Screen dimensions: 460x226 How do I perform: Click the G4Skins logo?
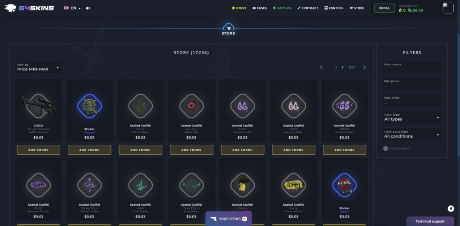[29, 8]
